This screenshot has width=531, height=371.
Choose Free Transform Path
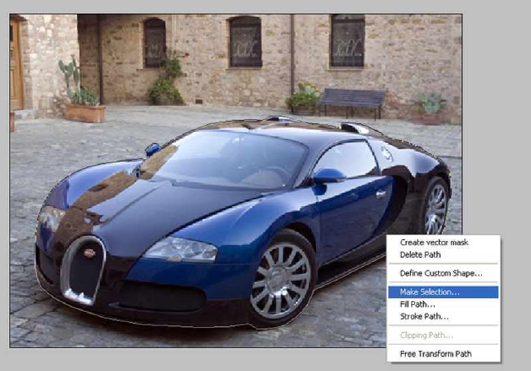pos(443,354)
